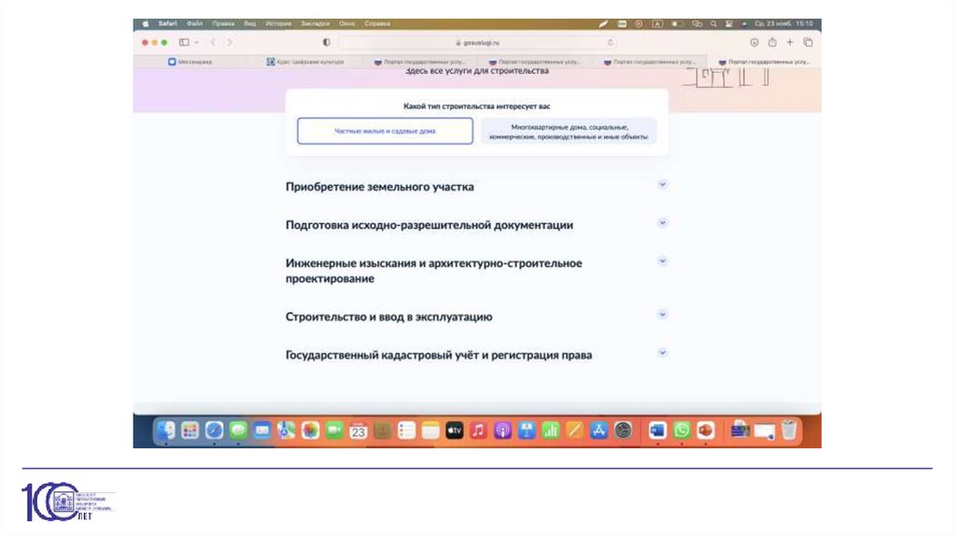Go forward with Safari's forward arrow

pyautogui.click(x=230, y=43)
